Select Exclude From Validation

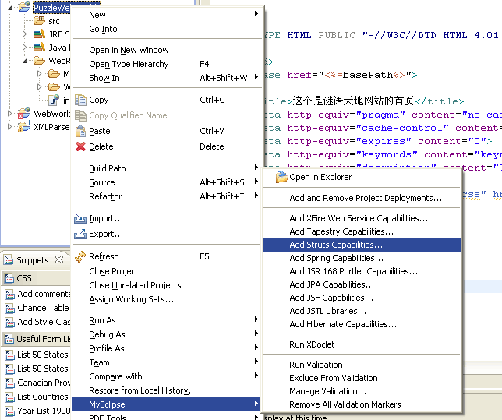point(362,378)
